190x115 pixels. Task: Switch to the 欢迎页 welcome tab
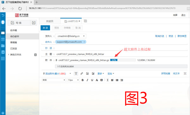(50, 21)
